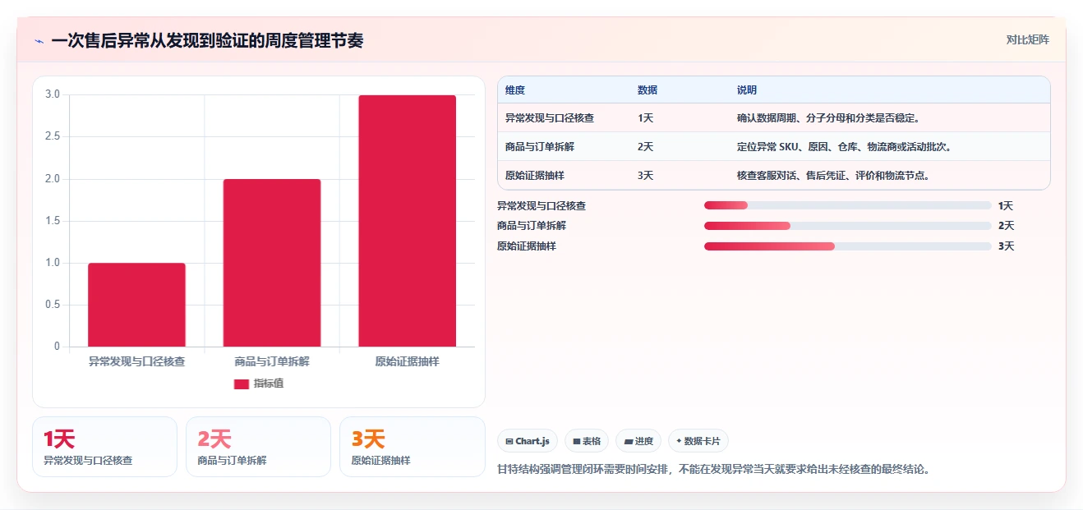1083x510 pixels.
Task: Click description starting 定位异常 SKU
Action: click(x=844, y=147)
